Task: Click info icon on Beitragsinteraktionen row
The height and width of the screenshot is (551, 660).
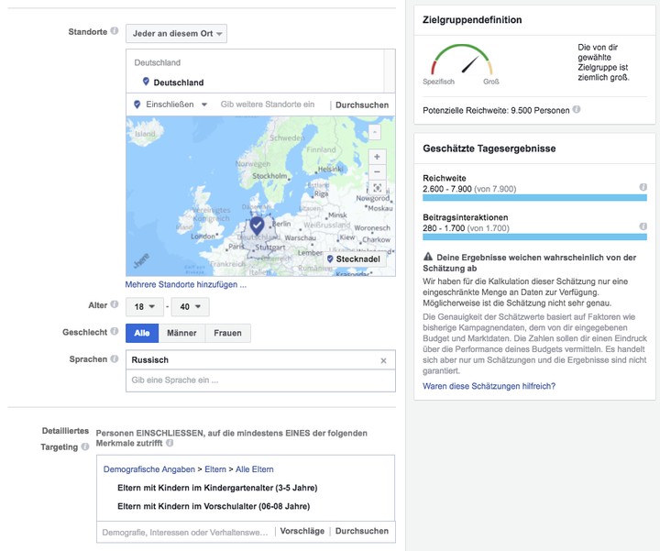Action: pyautogui.click(x=643, y=226)
